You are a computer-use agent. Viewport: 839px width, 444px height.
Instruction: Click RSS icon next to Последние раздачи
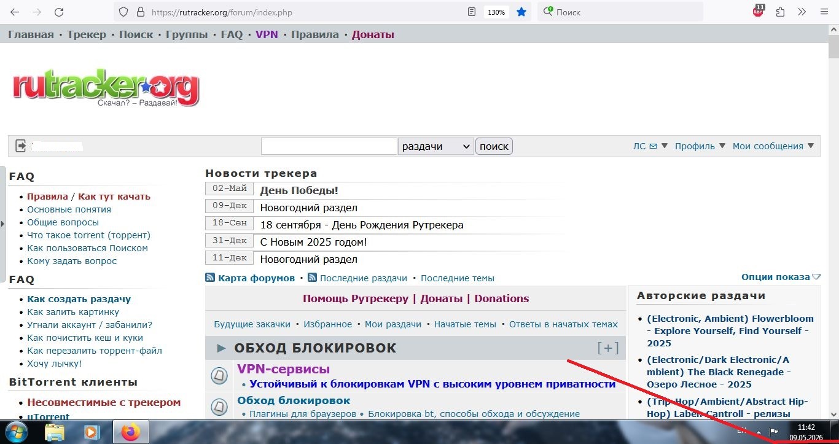[312, 278]
